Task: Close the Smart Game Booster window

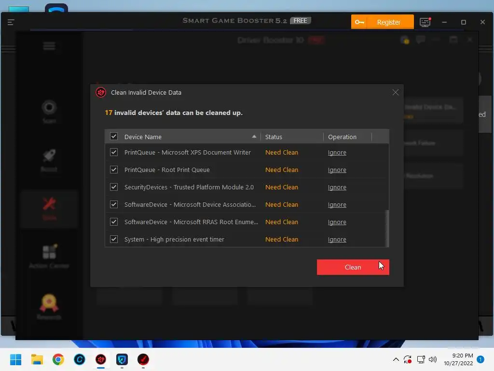Action: pyautogui.click(x=482, y=22)
